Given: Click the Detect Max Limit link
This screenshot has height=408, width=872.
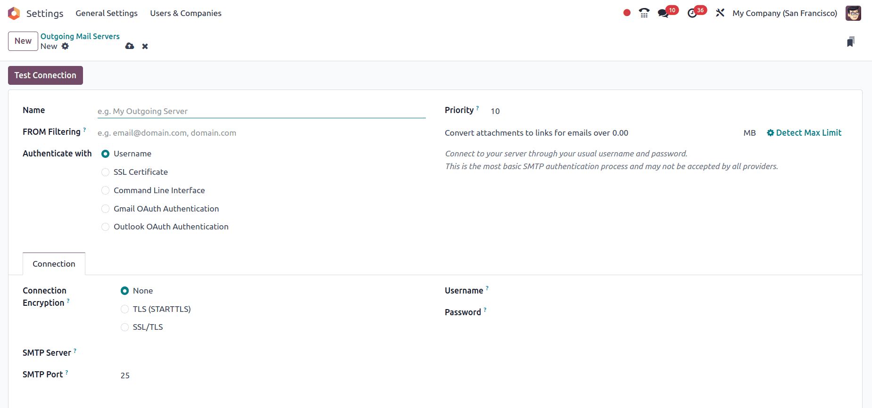Looking at the screenshot, I should click(804, 133).
